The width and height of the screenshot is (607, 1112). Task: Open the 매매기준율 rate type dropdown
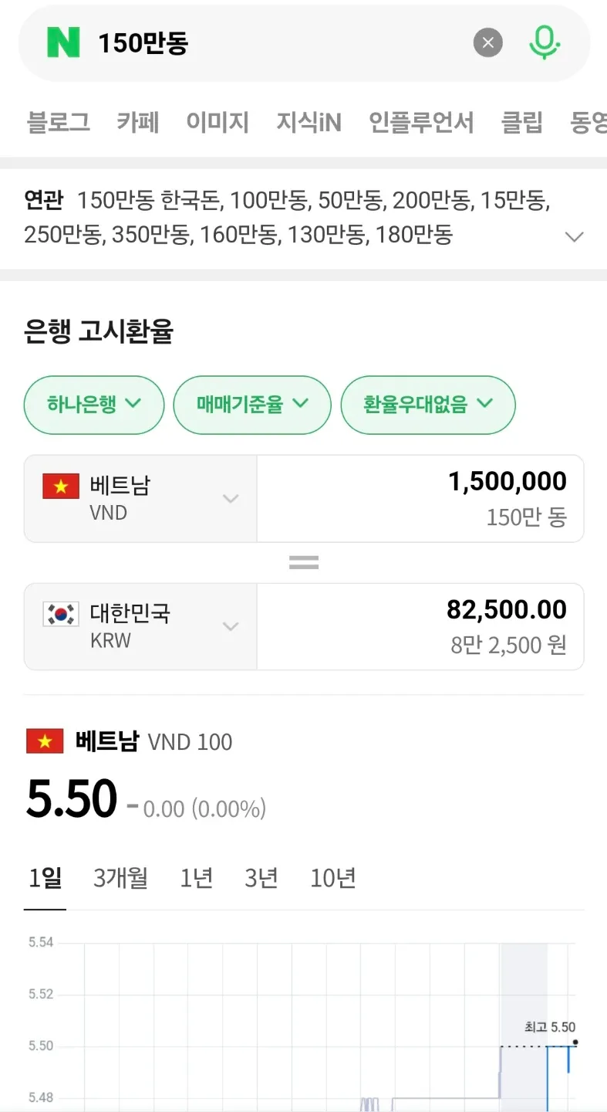[252, 404]
